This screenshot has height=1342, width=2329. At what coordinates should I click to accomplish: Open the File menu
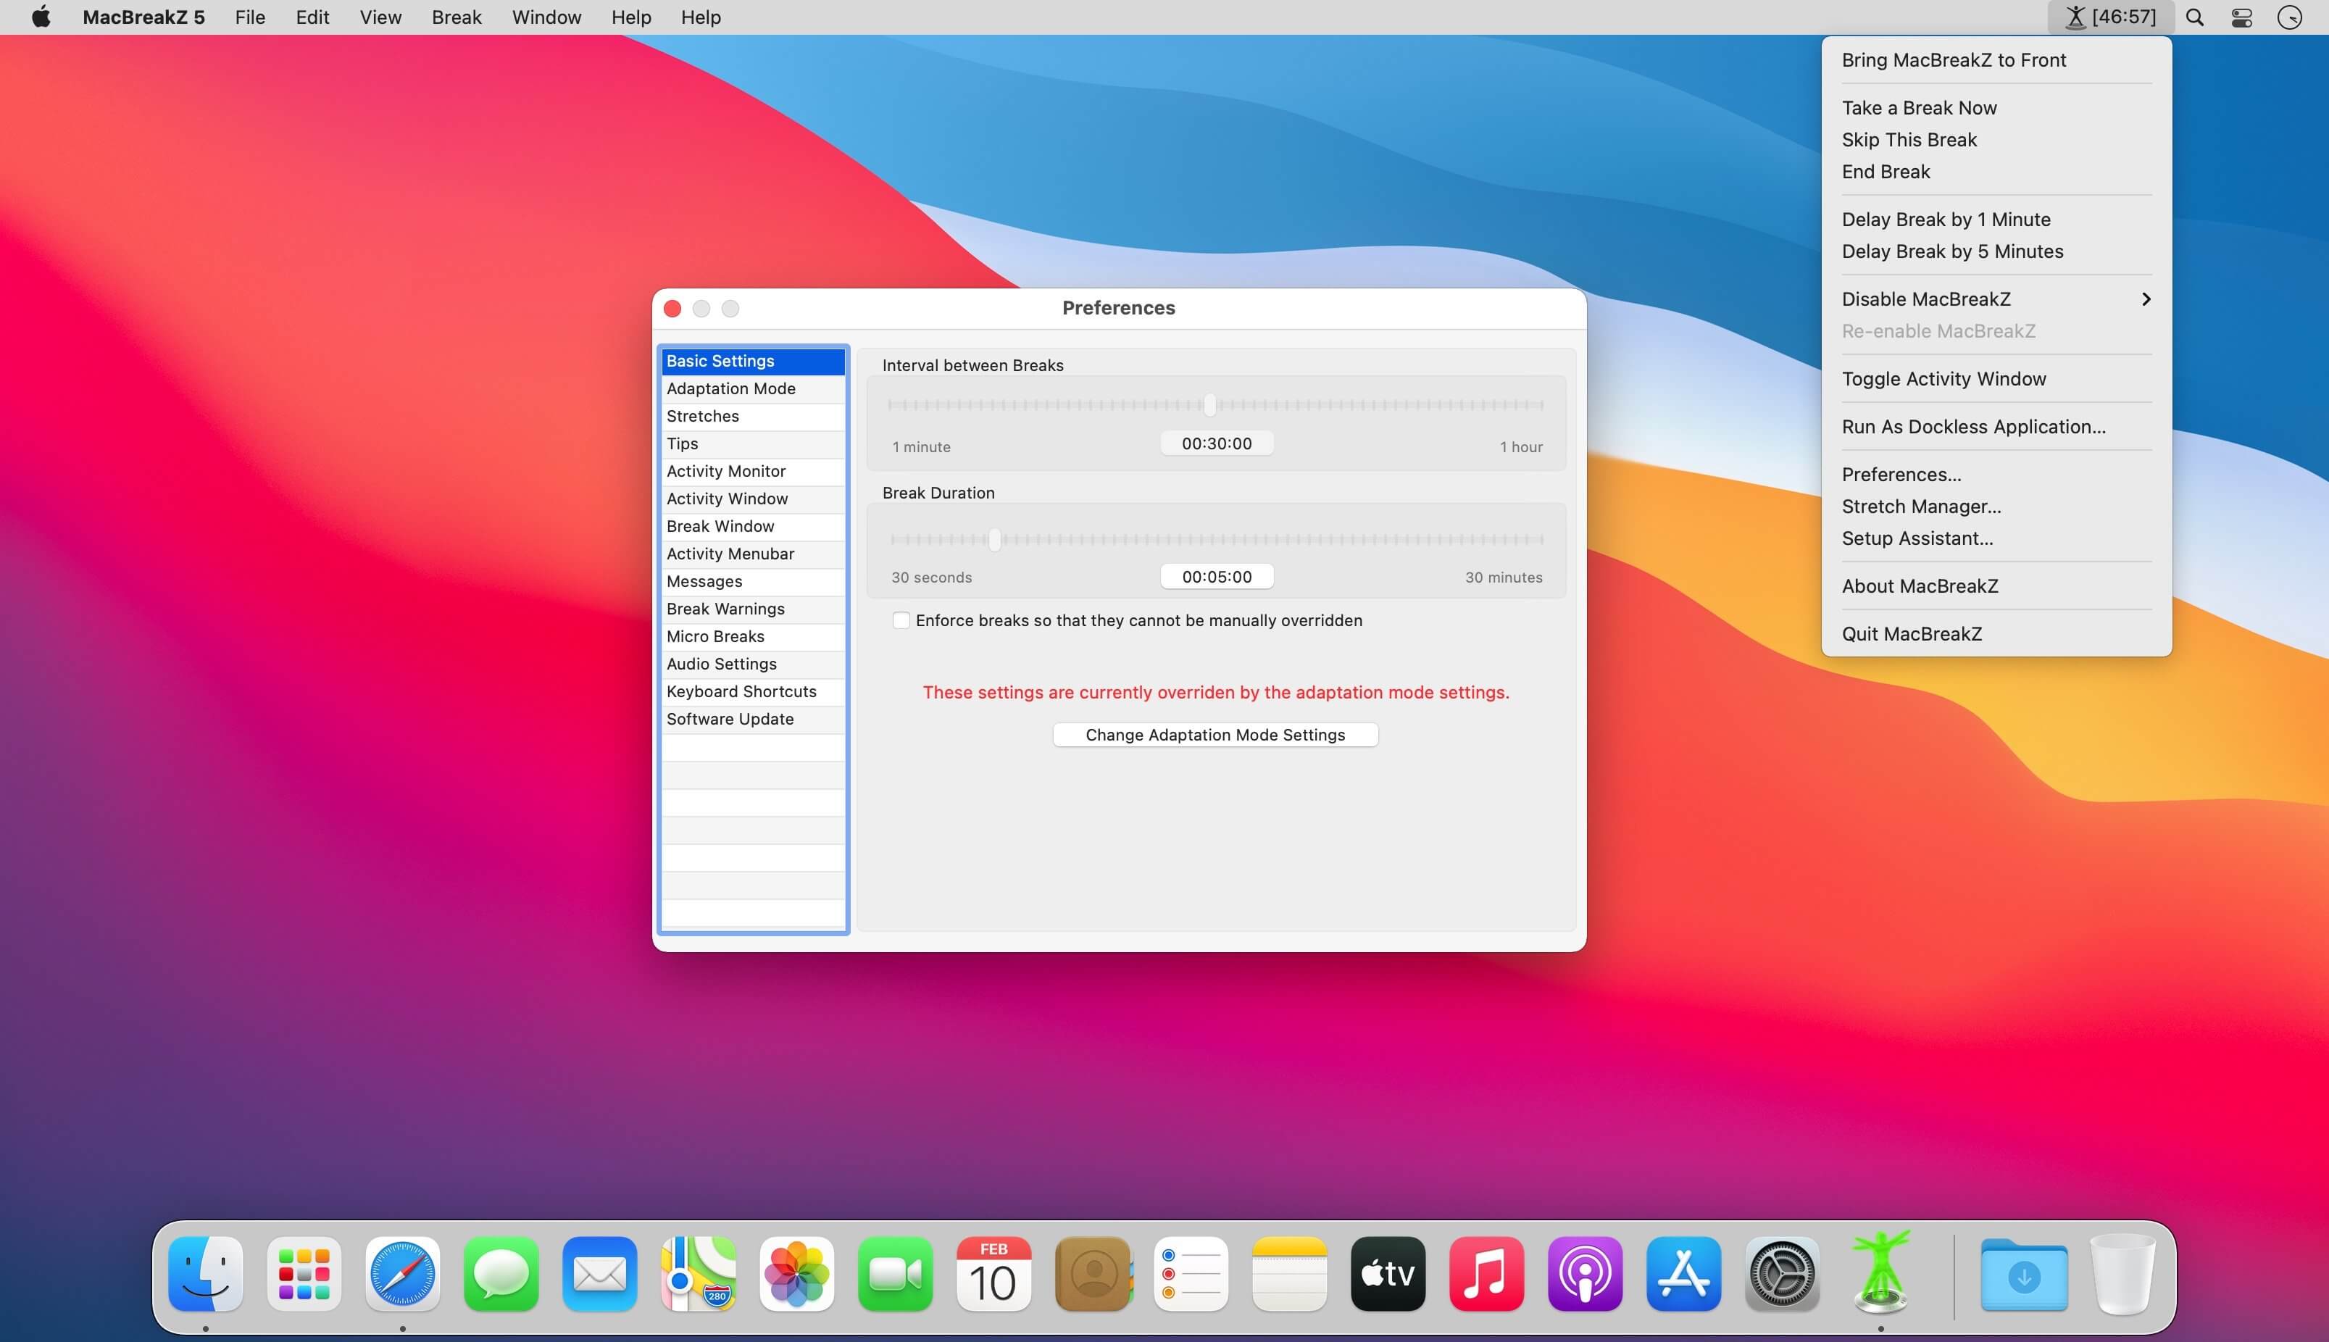click(x=250, y=17)
